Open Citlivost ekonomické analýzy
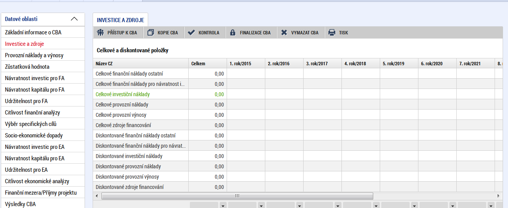508x208 pixels. point(42,181)
